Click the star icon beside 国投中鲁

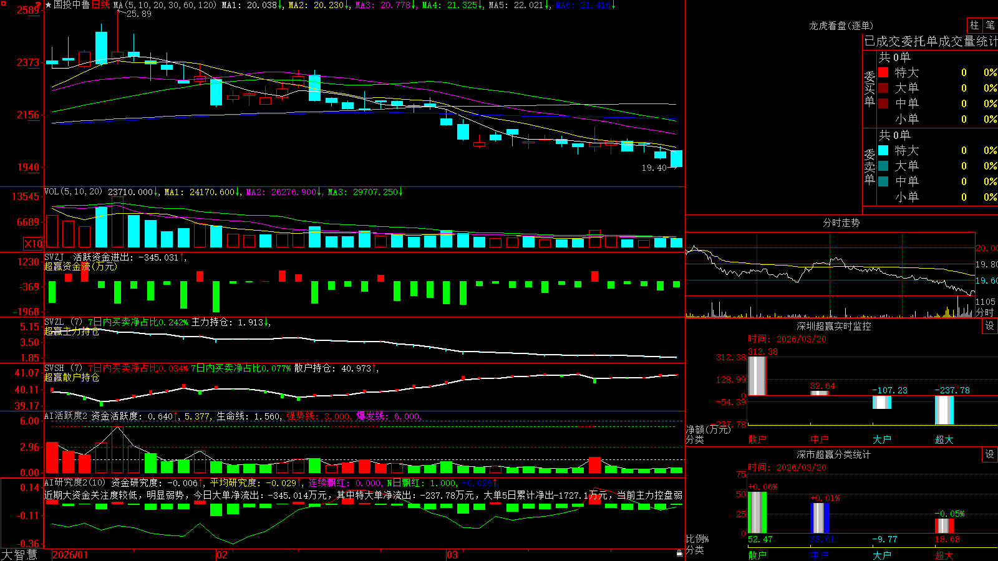(x=48, y=5)
